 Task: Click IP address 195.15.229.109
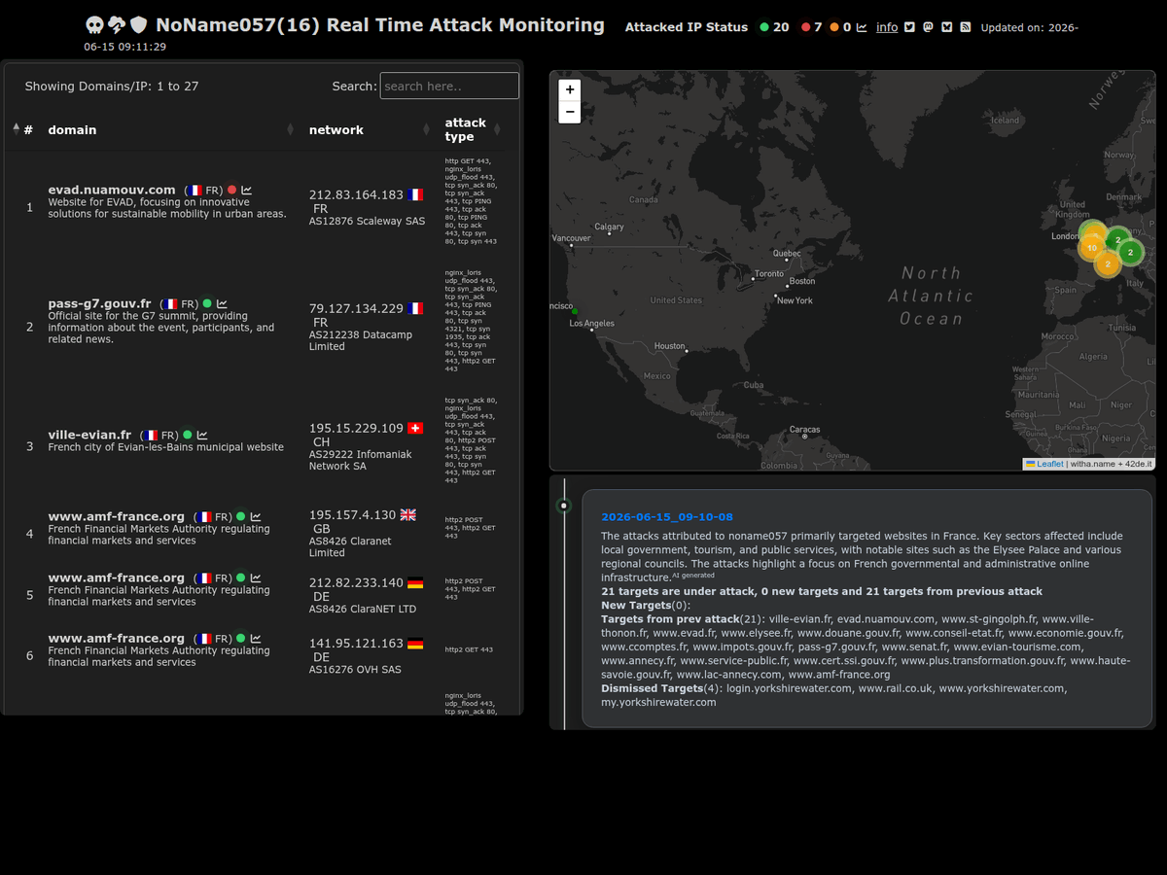(356, 429)
